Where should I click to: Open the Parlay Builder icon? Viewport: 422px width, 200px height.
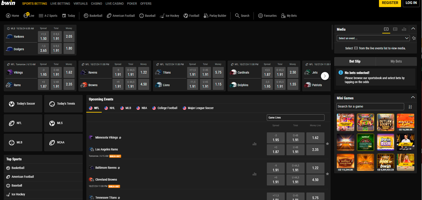[206, 16]
